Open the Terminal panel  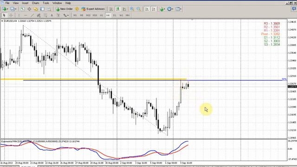(x=42, y=9)
